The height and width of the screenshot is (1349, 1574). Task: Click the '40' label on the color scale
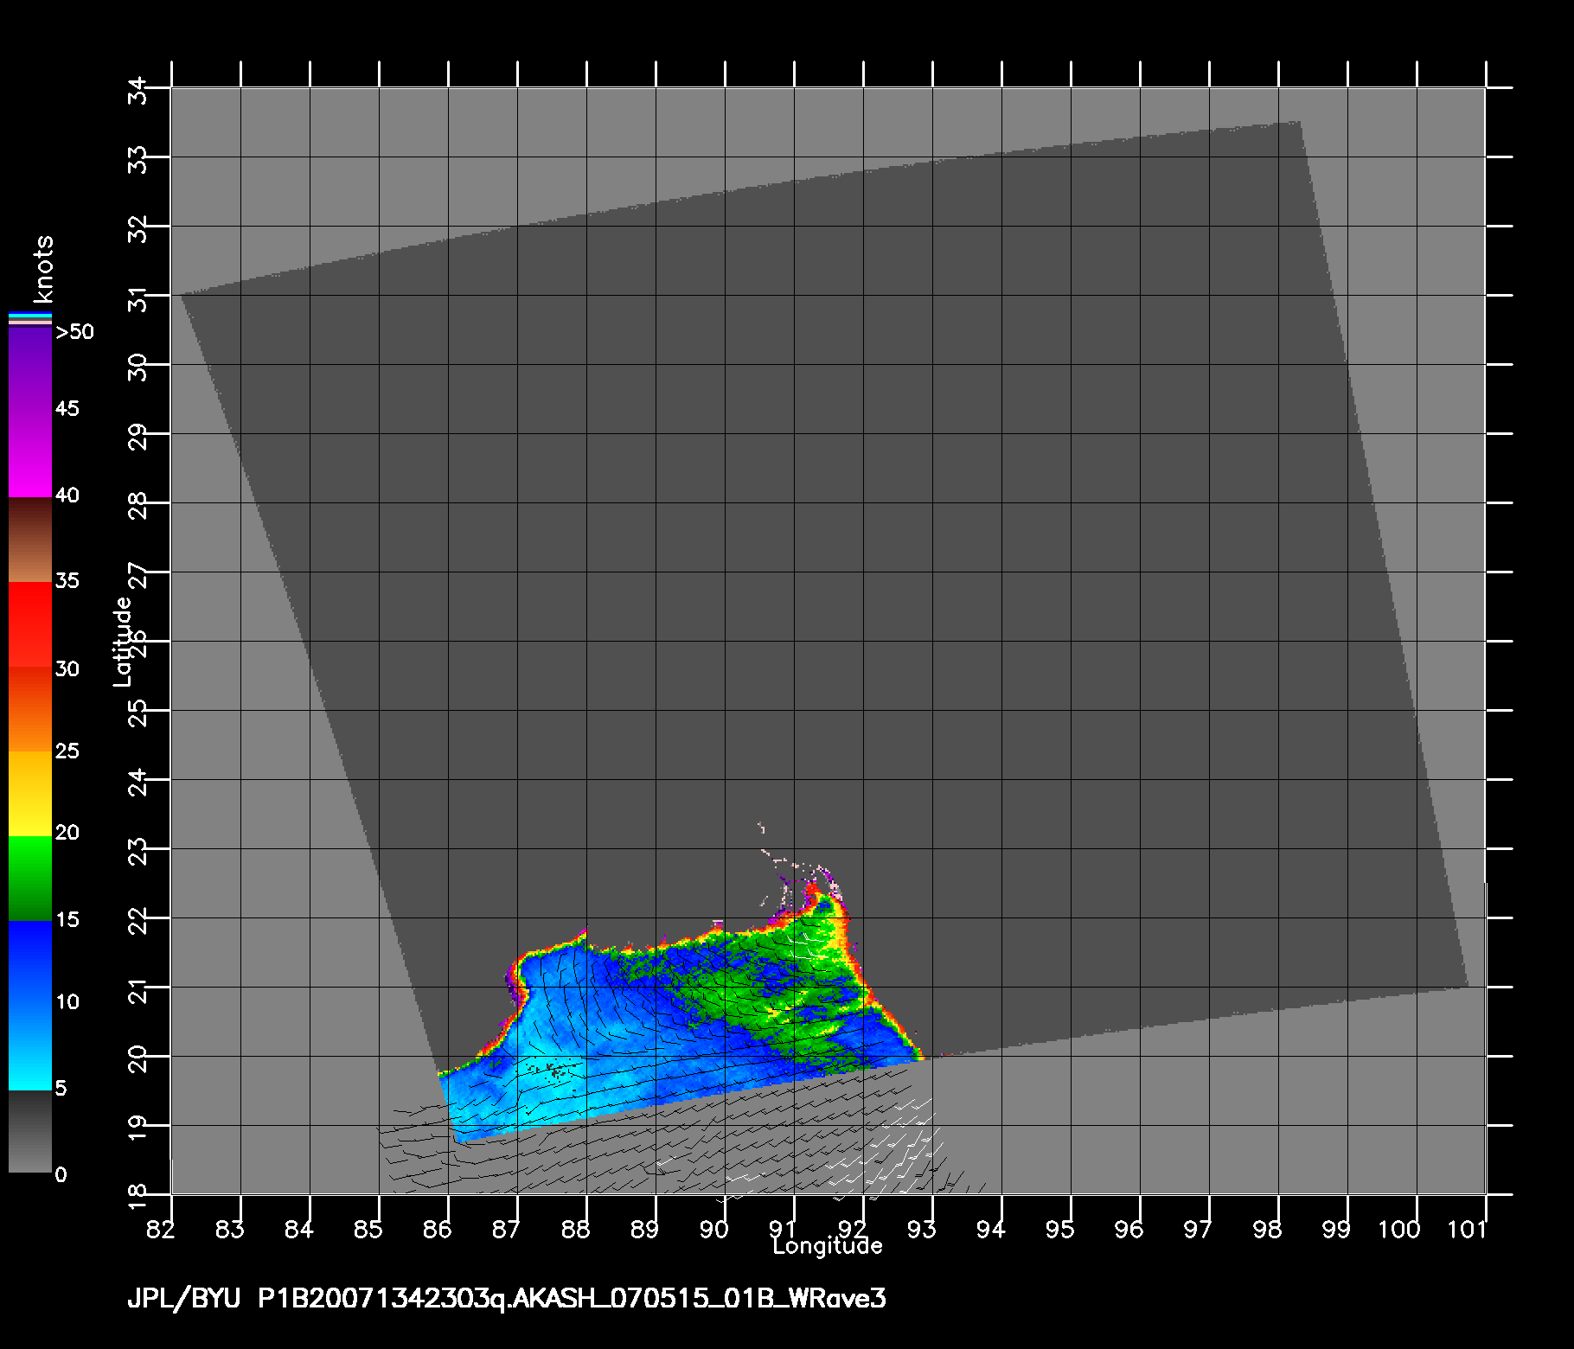point(67,495)
